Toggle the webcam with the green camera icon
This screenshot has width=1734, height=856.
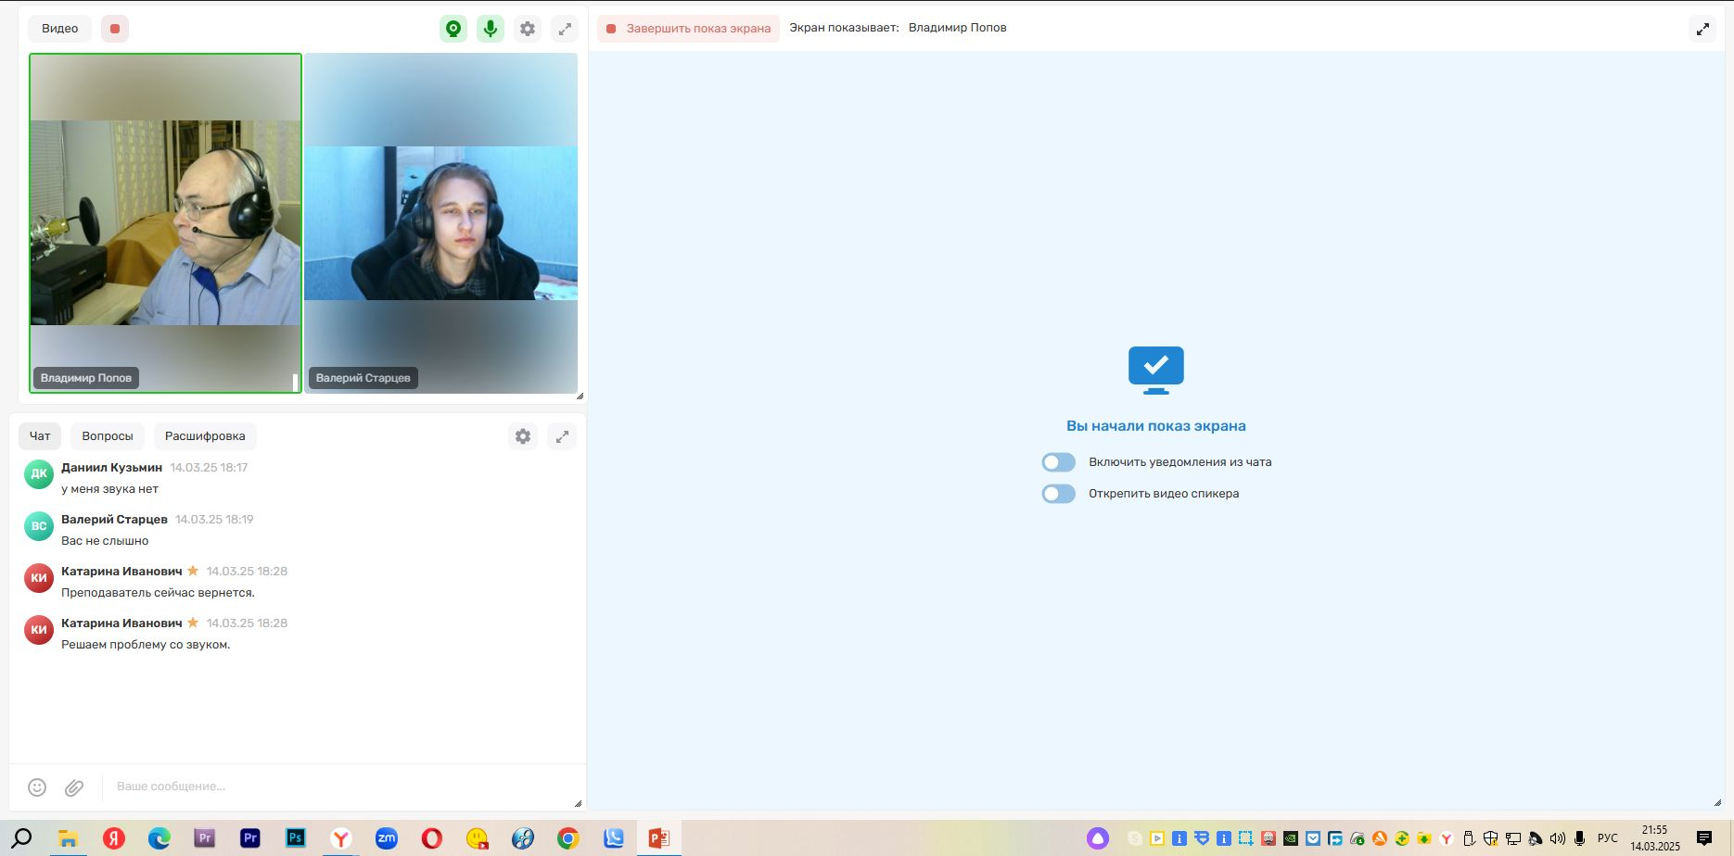pyautogui.click(x=453, y=29)
